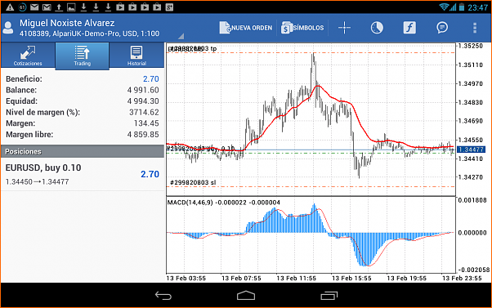This screenshot has height=308, width=492.
Task: Tap the Nivel de margen value 3714.62
Action: coord(144,112)
